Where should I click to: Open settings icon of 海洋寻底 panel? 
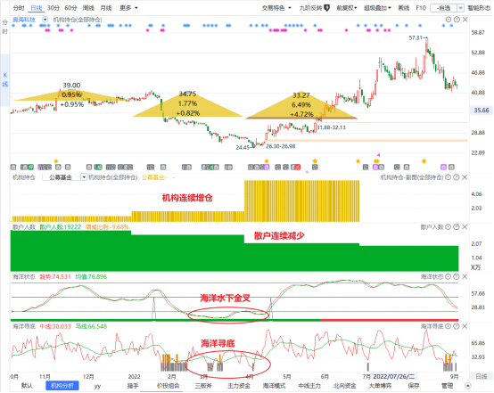[x=448, y=326]
